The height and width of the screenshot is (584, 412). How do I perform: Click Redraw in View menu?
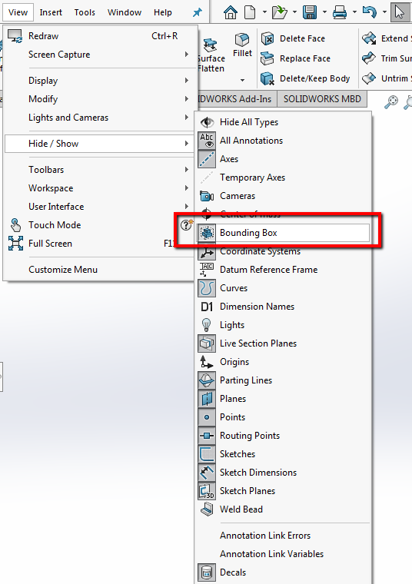click(x=99, y=36)
